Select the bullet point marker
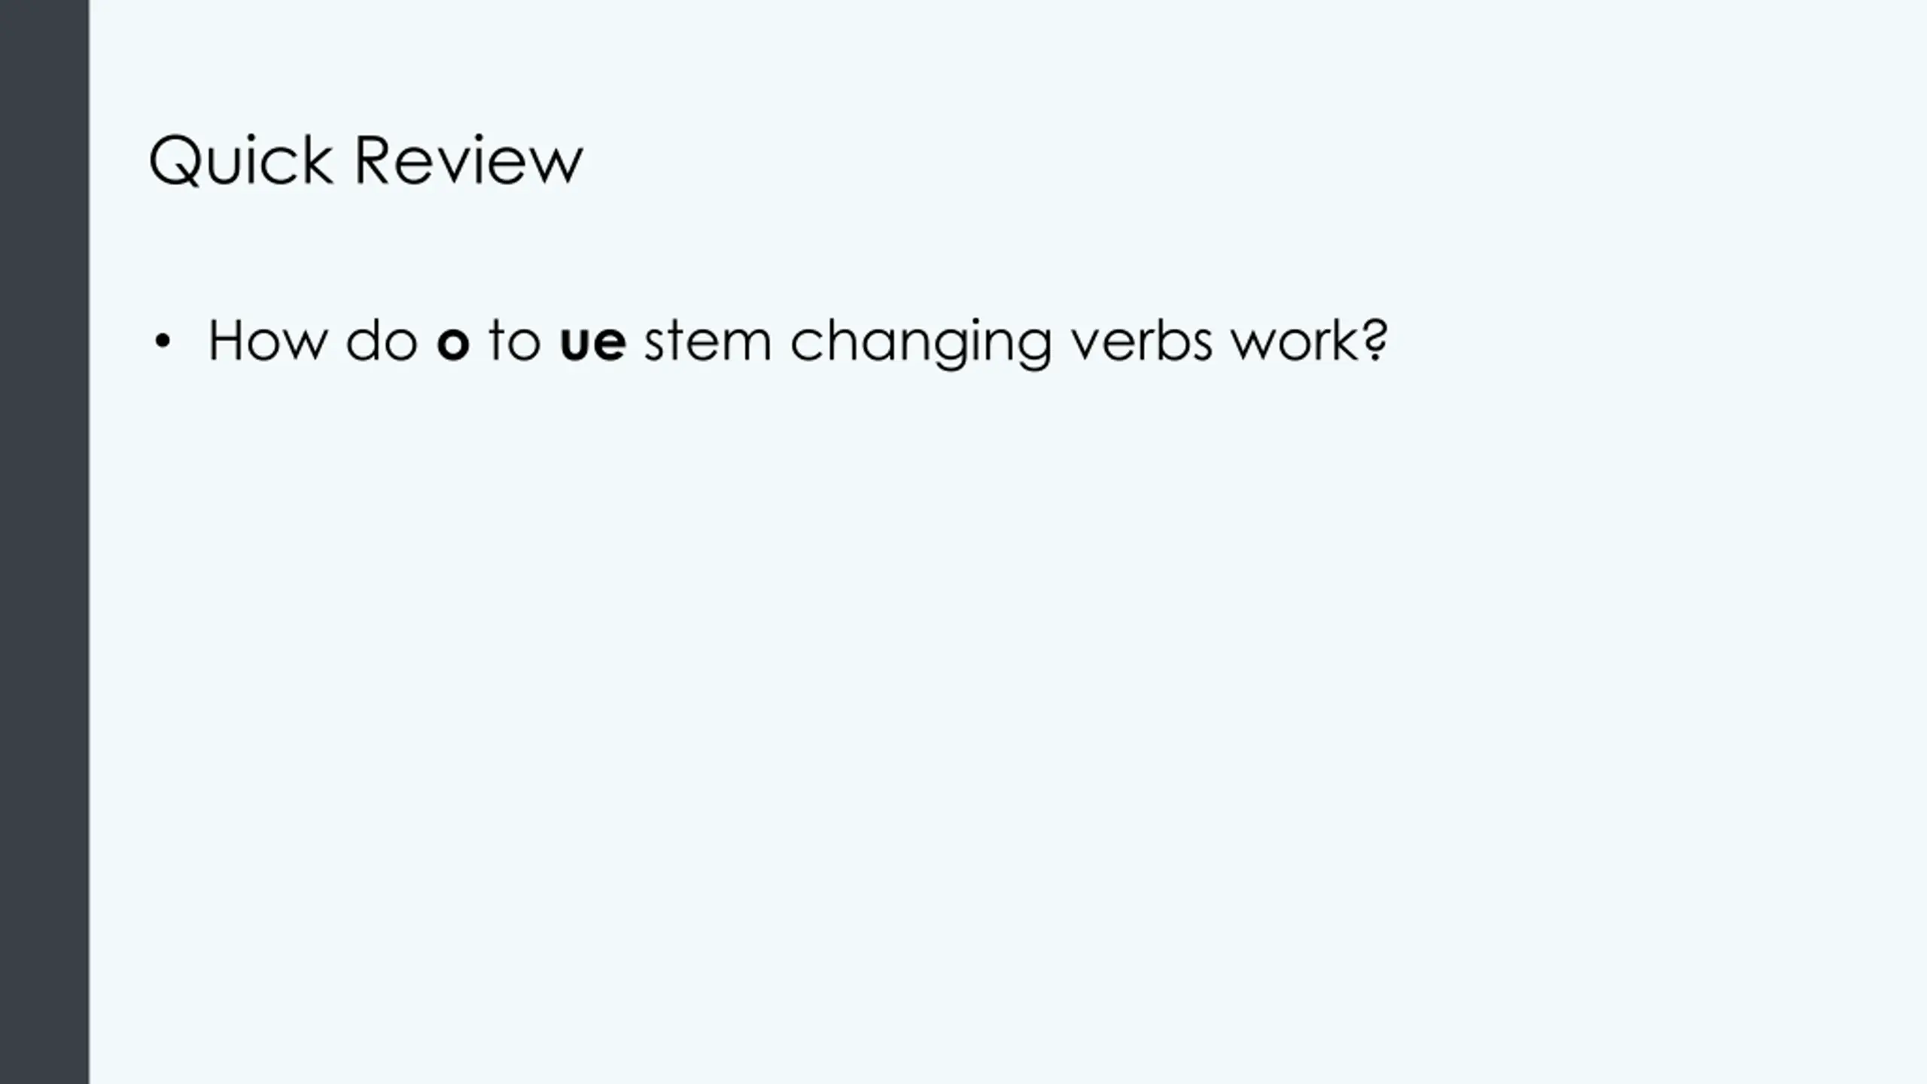The image size is (1927, 1084). 161,343
